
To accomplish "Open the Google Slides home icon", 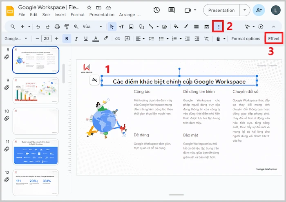I will pos(10,11).
